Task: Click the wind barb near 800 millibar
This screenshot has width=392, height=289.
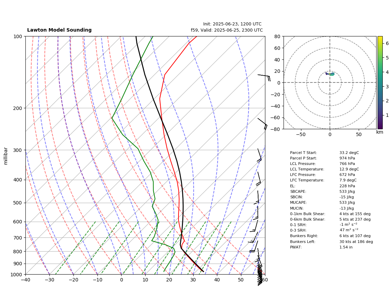Action: point(254,246)
